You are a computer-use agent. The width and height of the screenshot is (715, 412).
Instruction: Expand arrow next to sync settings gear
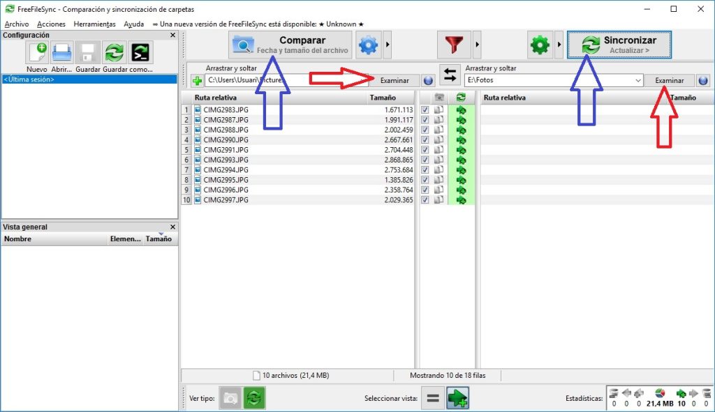click(x=559, y=45)
